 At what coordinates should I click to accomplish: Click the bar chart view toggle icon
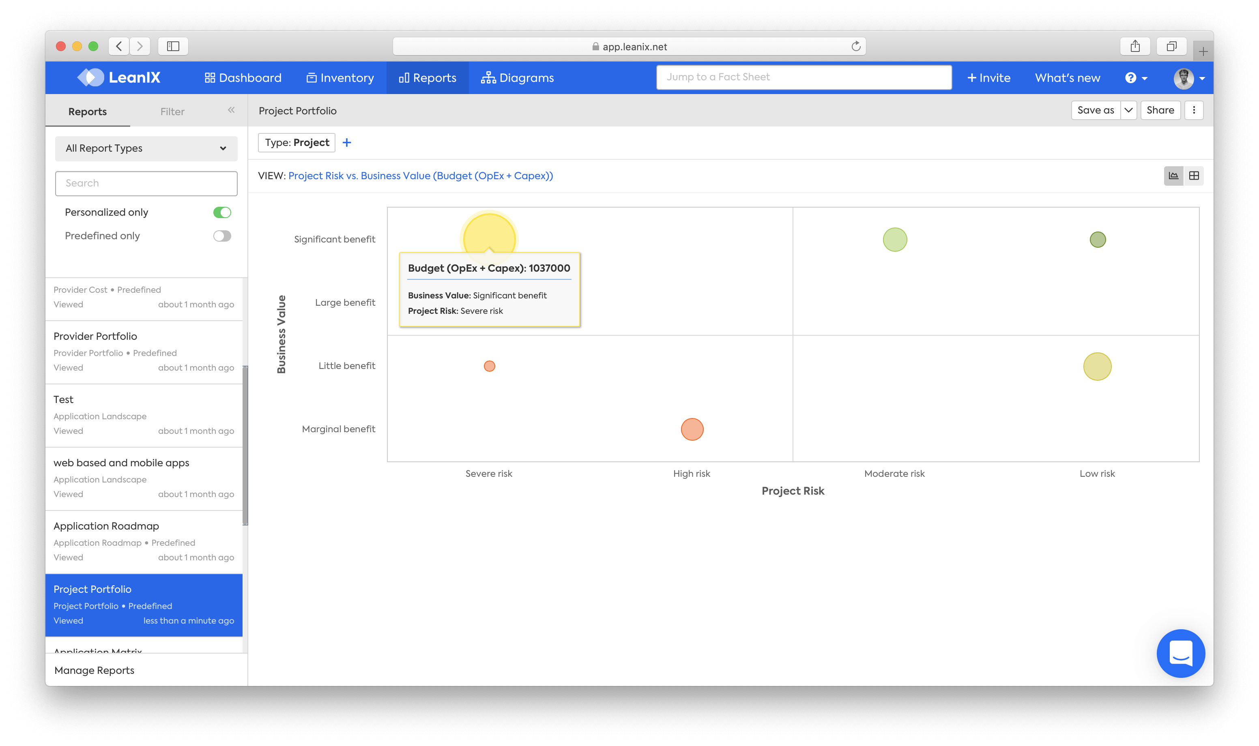[x=1174, y=175]
